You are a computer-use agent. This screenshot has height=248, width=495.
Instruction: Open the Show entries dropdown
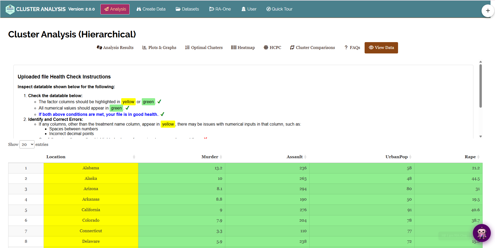(27, 145)
